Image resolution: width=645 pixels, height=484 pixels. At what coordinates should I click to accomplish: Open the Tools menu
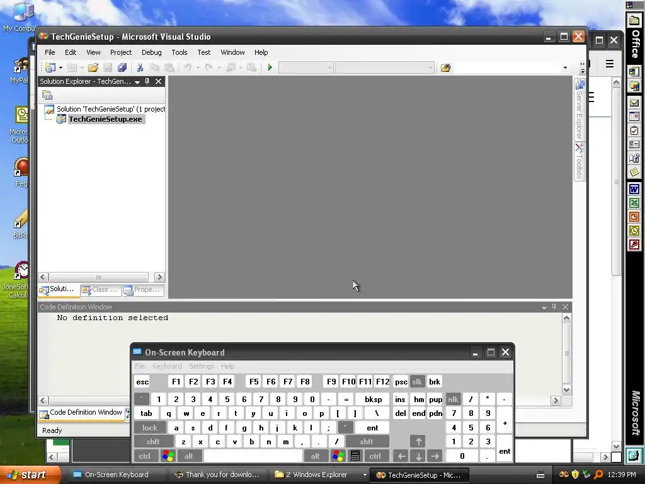coord(180,52)
